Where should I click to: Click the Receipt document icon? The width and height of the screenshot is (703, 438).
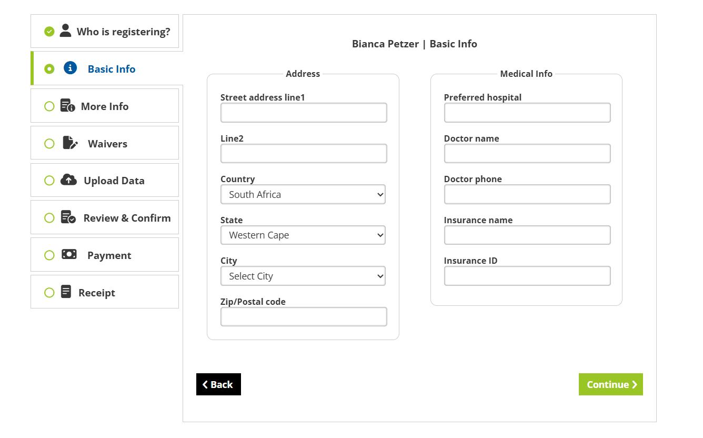(66, 292)
